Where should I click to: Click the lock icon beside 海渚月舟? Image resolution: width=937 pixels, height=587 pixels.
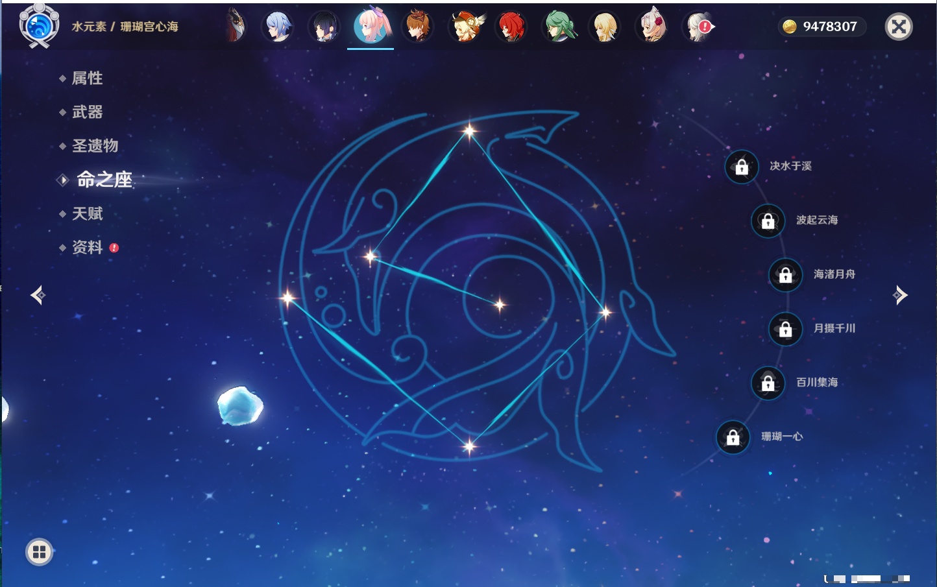tap(785, 274)
